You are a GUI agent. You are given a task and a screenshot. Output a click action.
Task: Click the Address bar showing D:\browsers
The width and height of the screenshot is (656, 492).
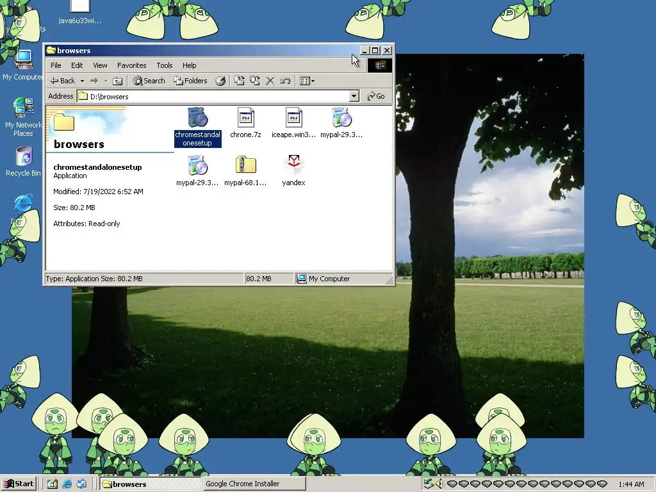pos(218,96)
